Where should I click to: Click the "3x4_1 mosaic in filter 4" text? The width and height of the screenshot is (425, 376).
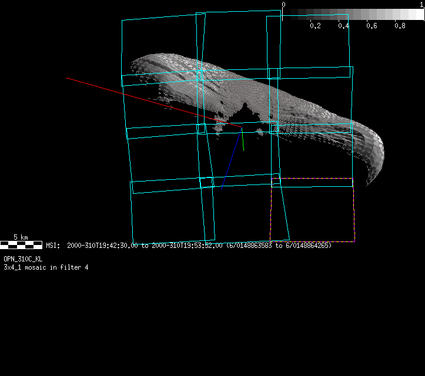tap(46, 267)
